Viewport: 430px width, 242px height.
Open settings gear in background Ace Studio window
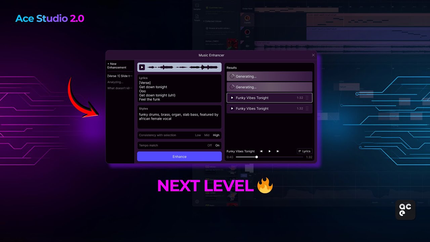pyautogui.click(x=197, y=202)
